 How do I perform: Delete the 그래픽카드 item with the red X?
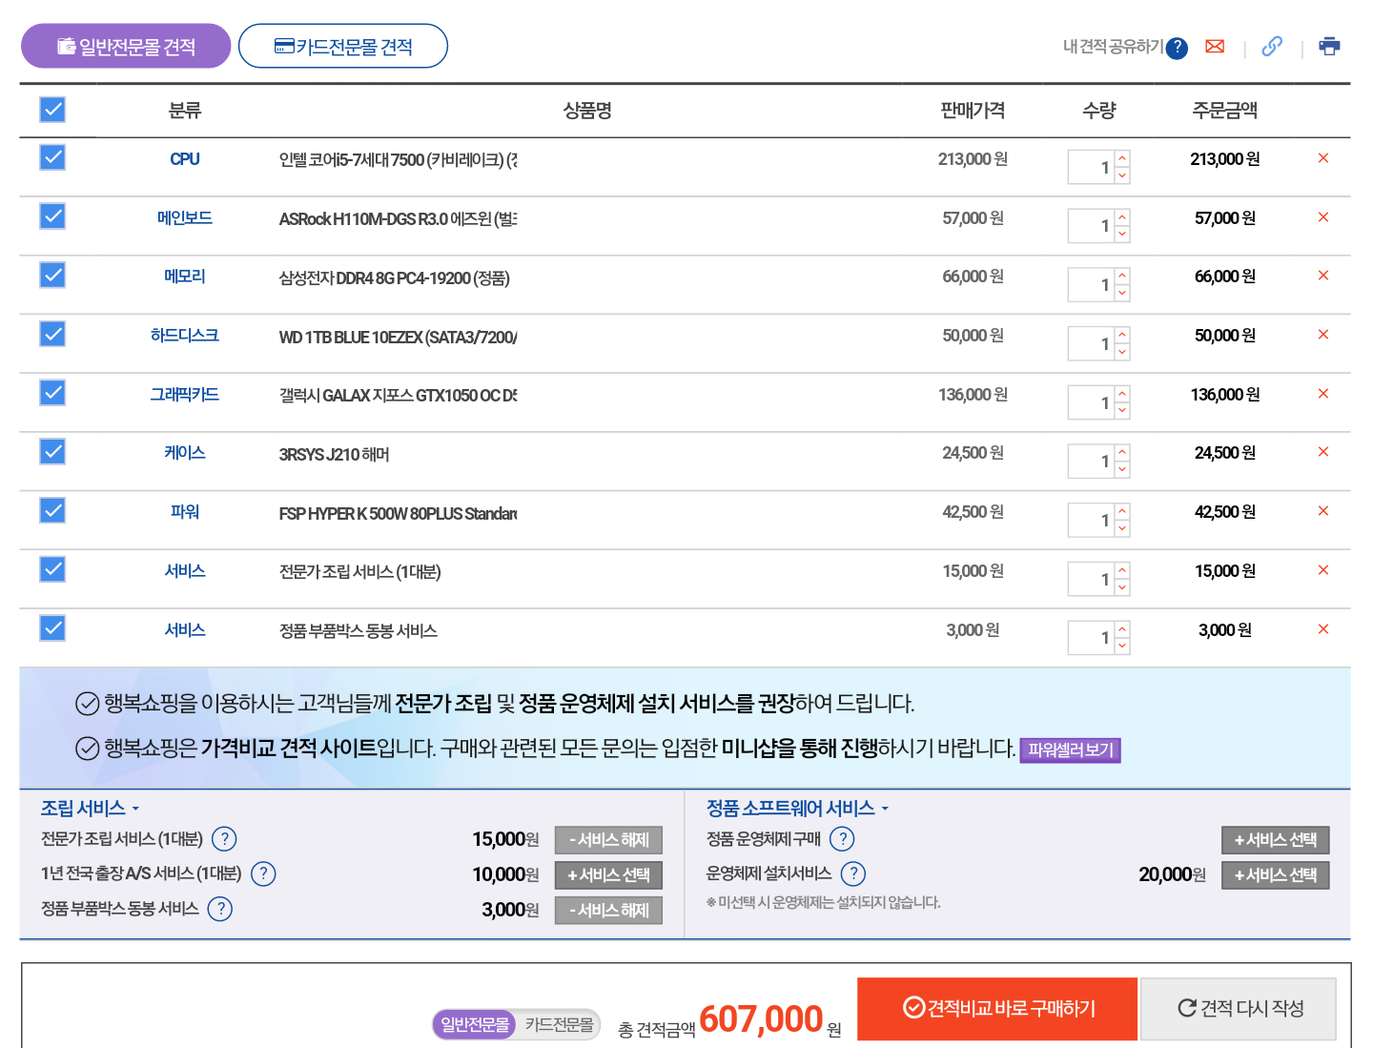click(x=1323, y=394)
